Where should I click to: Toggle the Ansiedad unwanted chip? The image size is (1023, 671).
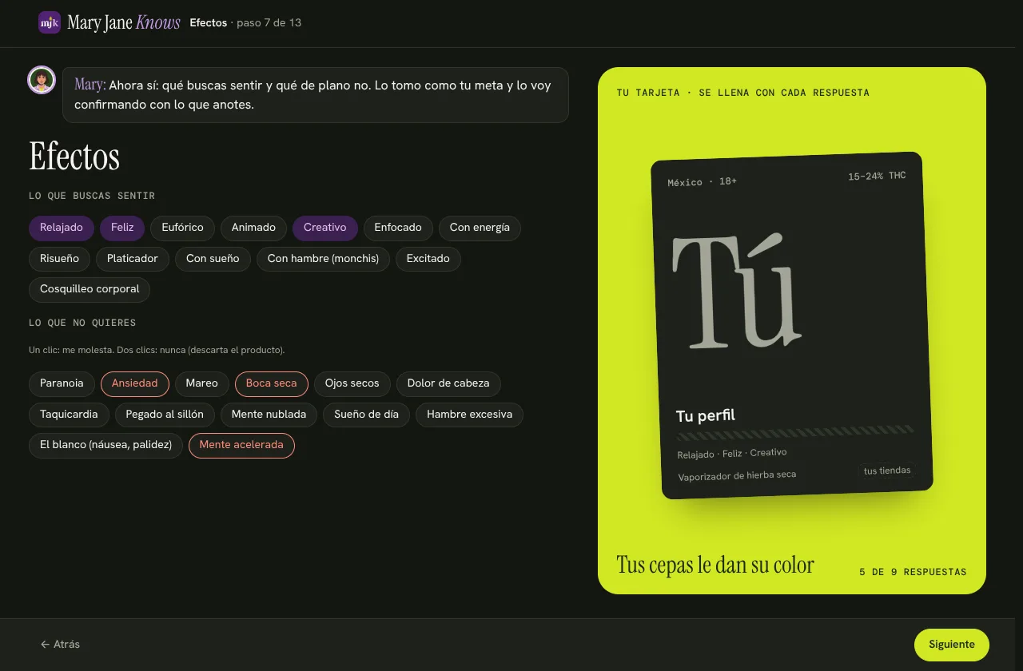click(x=135, y=383)
